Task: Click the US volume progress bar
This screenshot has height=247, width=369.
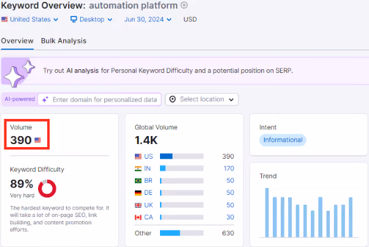Action: click(x=181, y=156)
